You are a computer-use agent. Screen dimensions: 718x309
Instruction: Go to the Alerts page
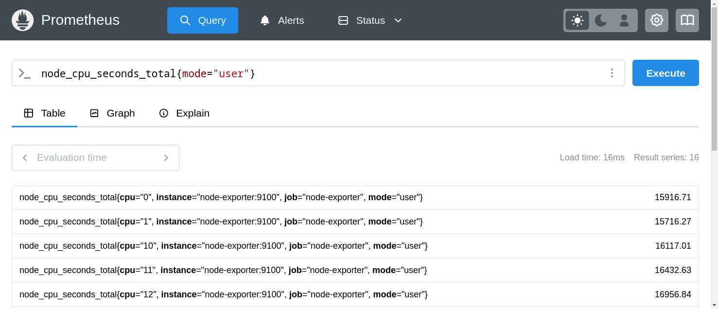click(x=282, y=20)
